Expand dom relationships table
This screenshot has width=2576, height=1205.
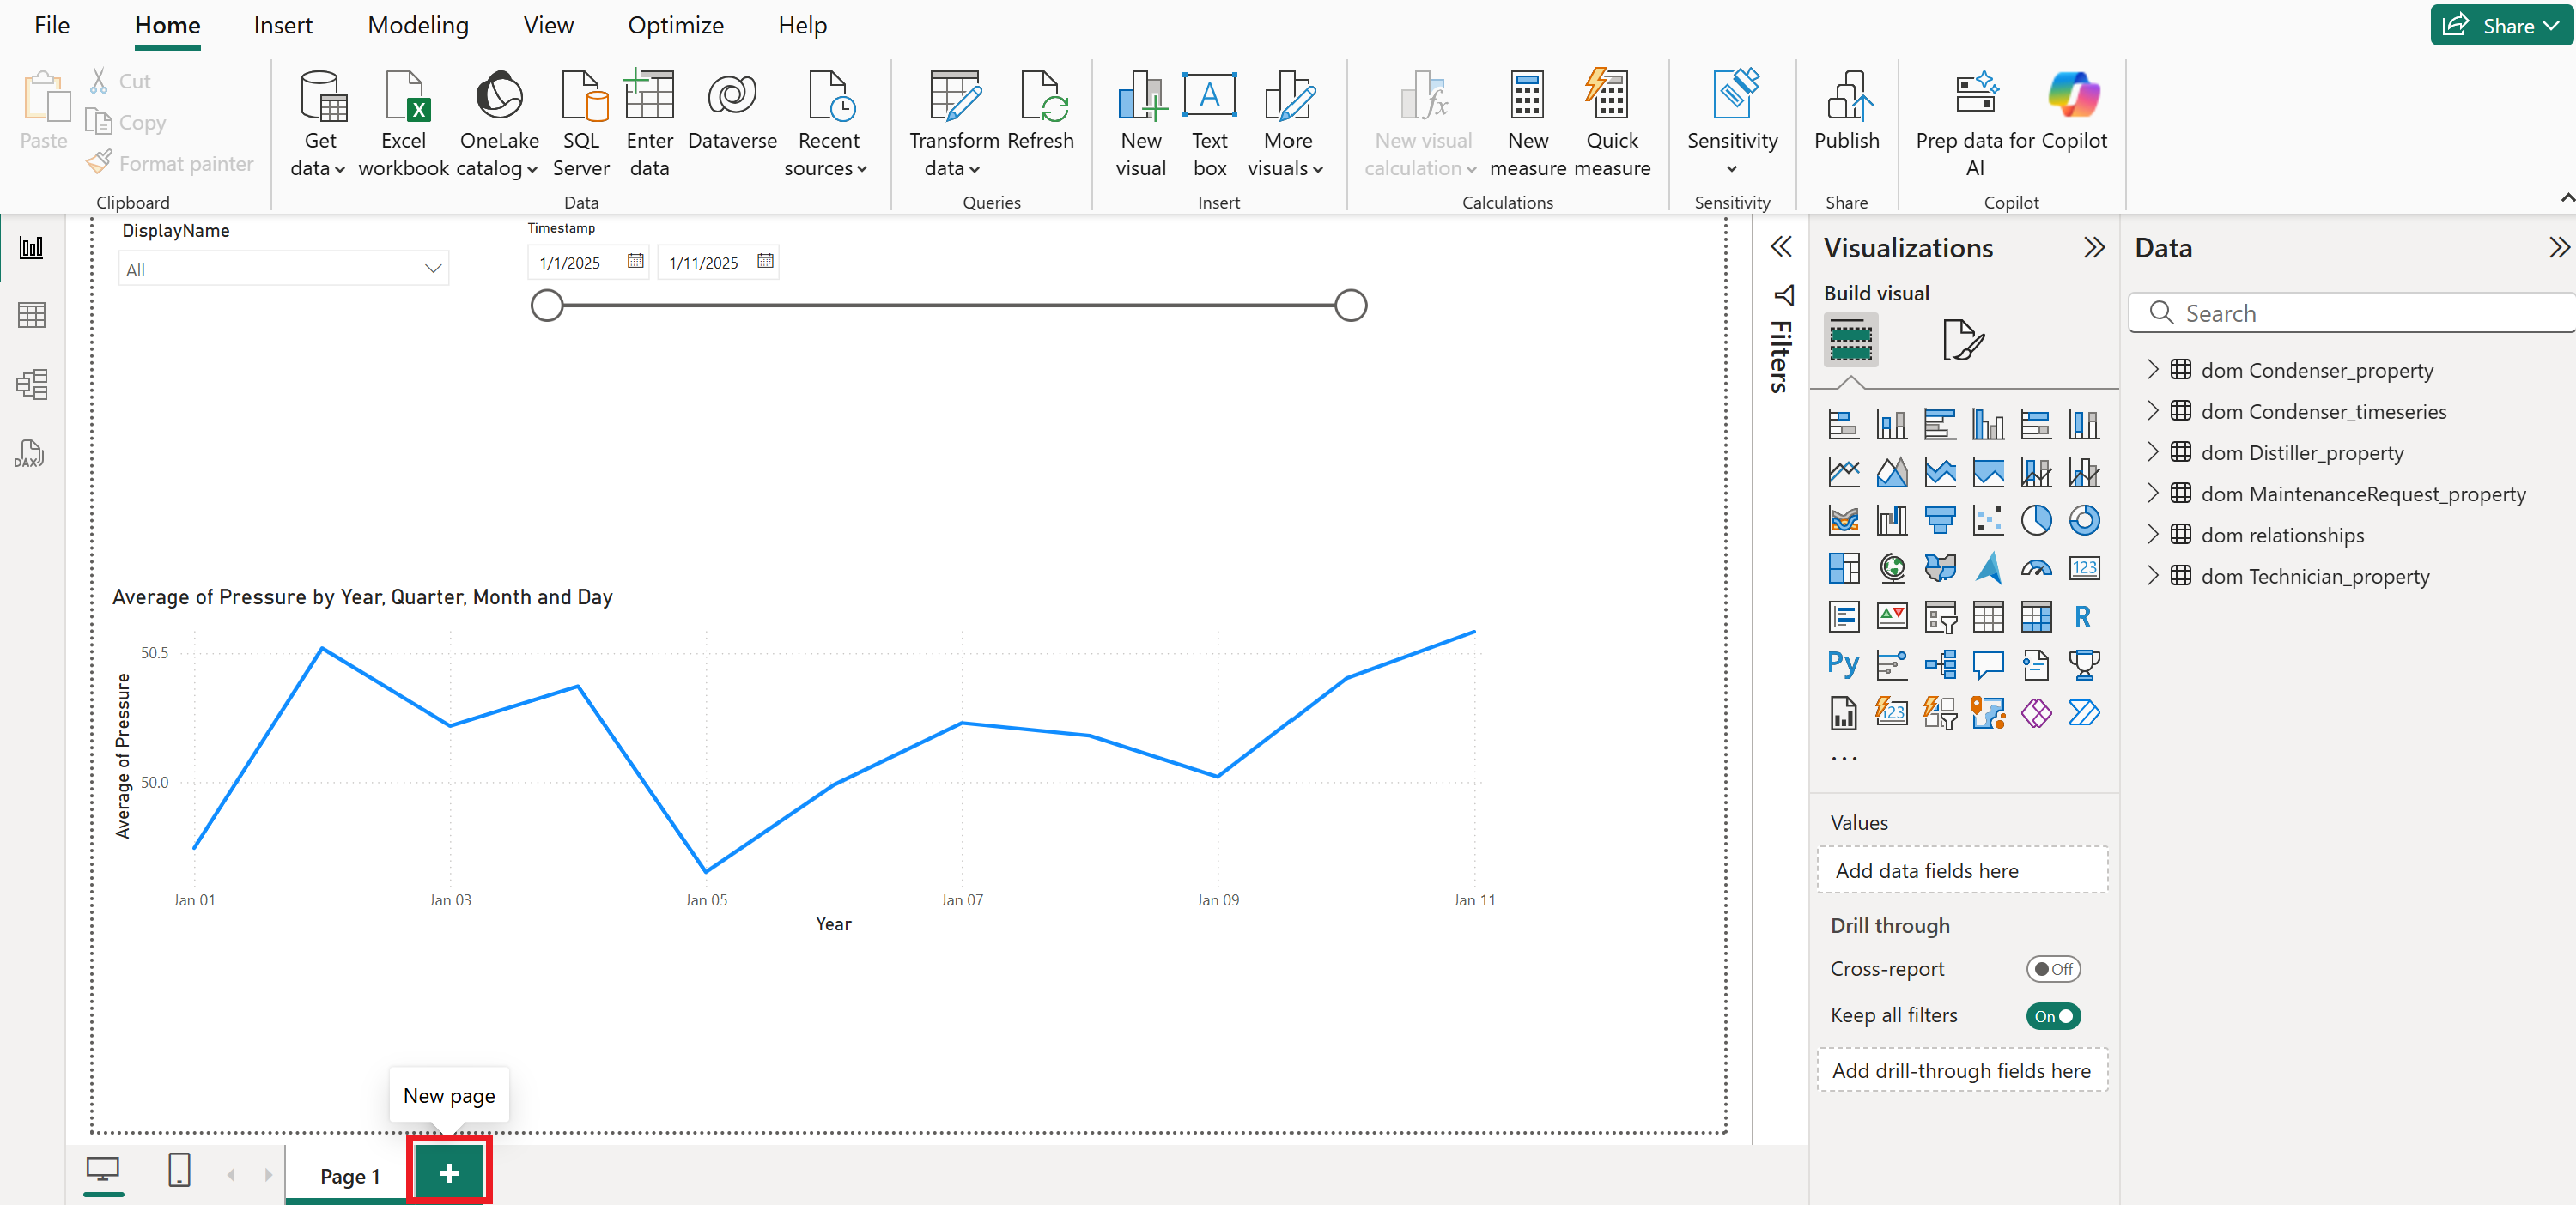click(2153, 534)
